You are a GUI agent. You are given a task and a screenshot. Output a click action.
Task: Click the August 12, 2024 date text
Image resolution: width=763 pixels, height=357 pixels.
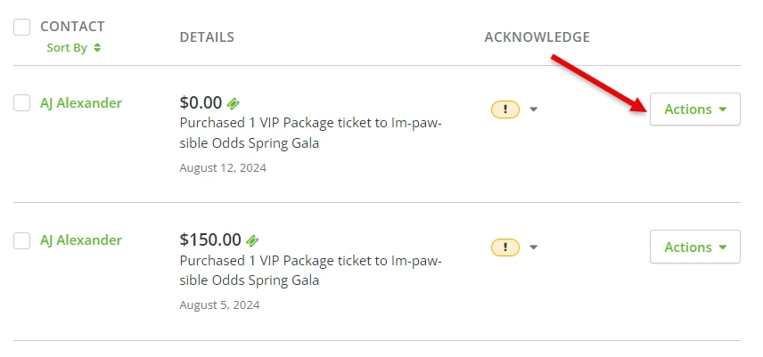pos(223,167)
